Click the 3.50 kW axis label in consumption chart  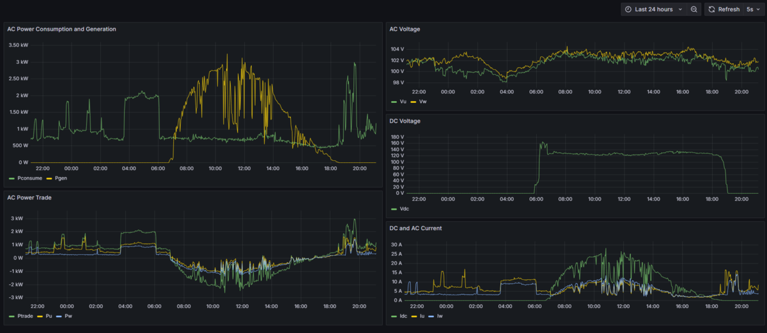pyautogui.click(x=18, y=45)
